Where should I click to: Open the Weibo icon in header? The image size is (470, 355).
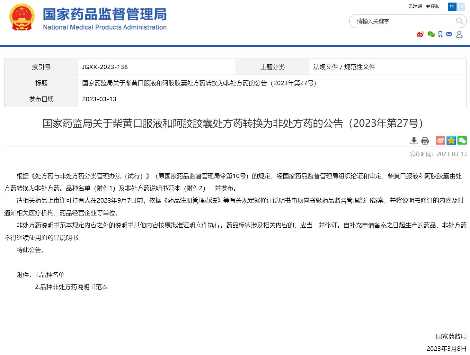tap(420, 34)
